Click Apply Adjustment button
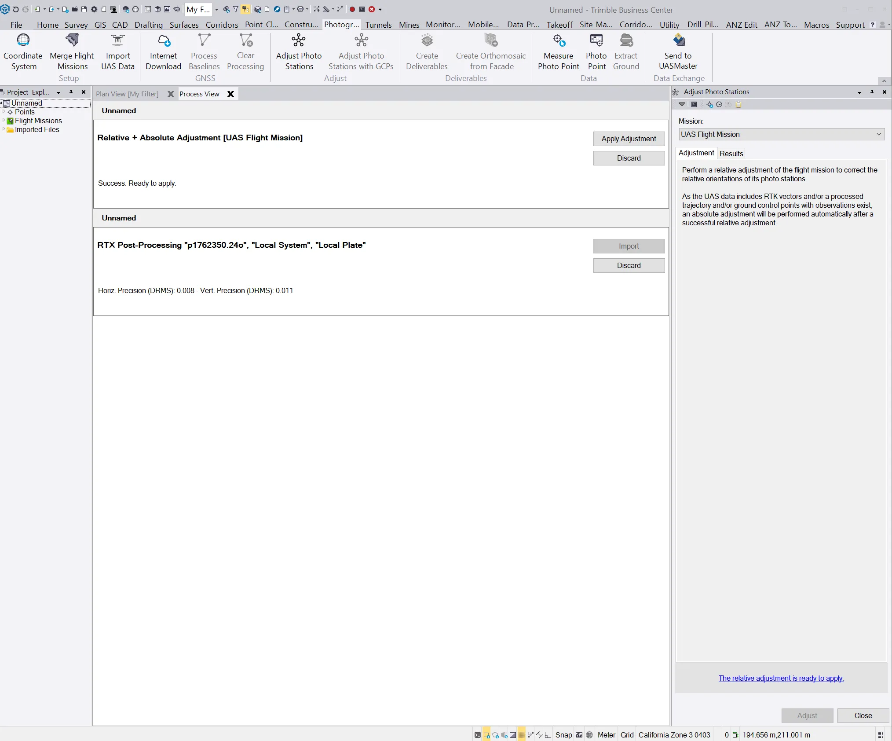The height and width of the screenshot is (741, 892). pos(629,139)
